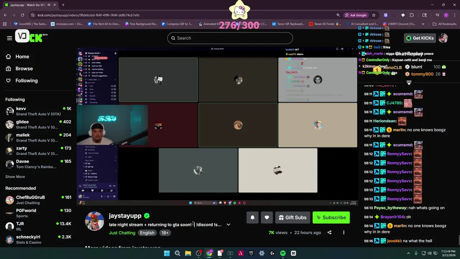
Task: Expand following list with Show More
Action: point(15,177)
